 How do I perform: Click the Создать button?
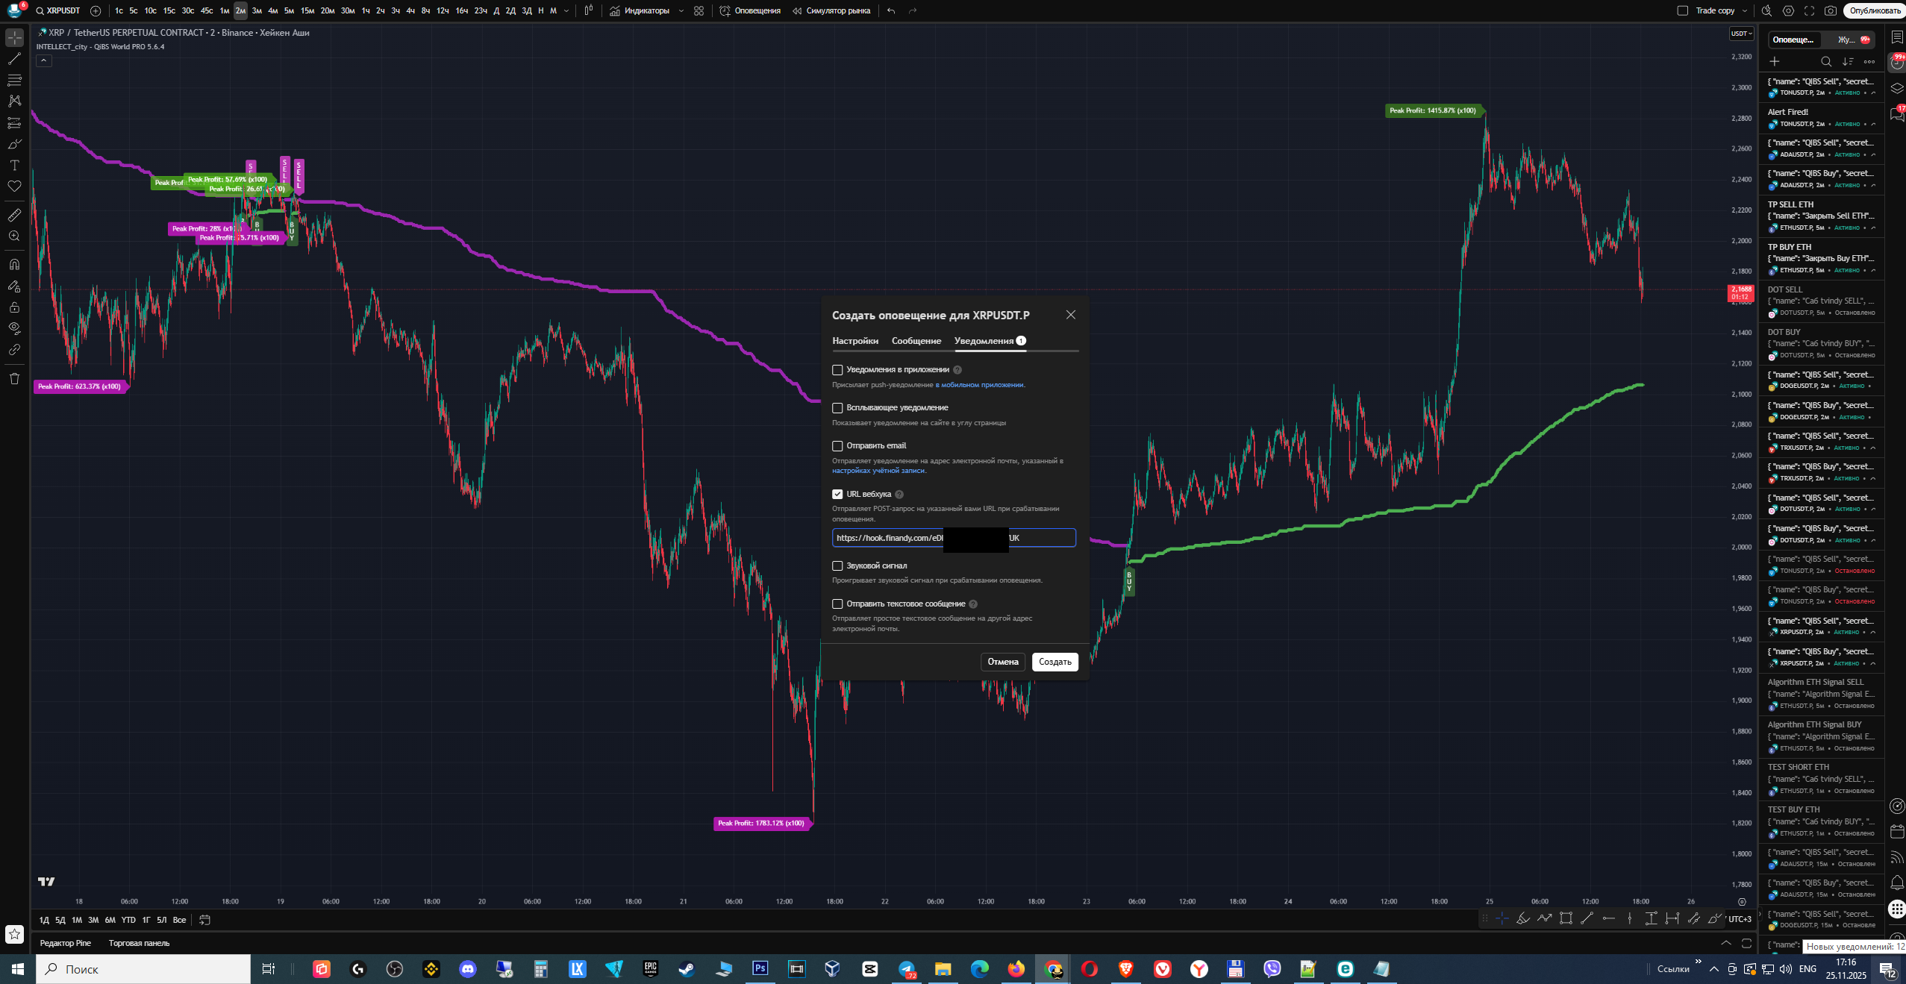coord(1054,662)
